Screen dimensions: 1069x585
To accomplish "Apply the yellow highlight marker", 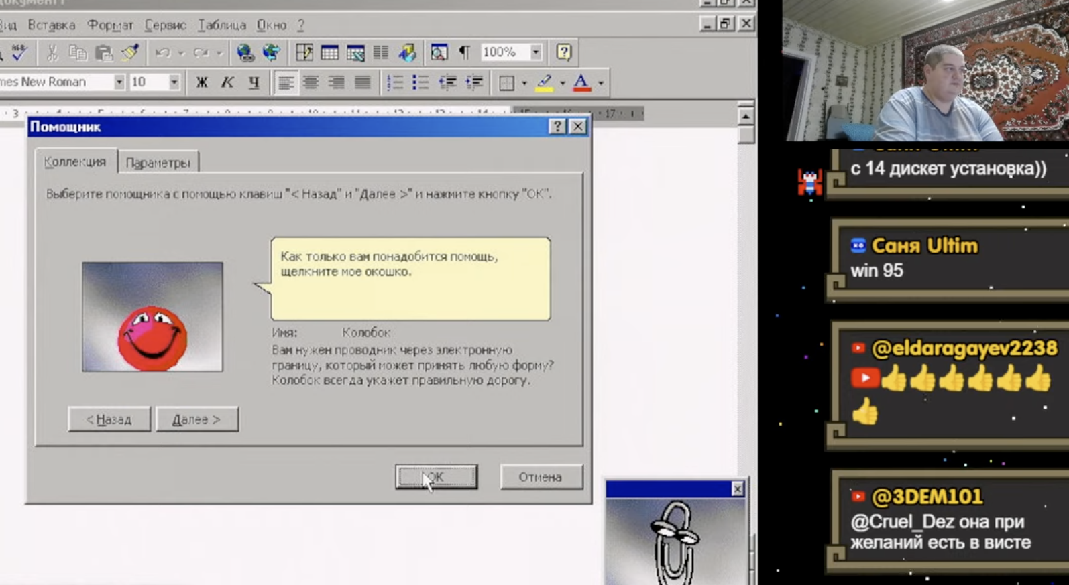I will (x=545, y=82).
